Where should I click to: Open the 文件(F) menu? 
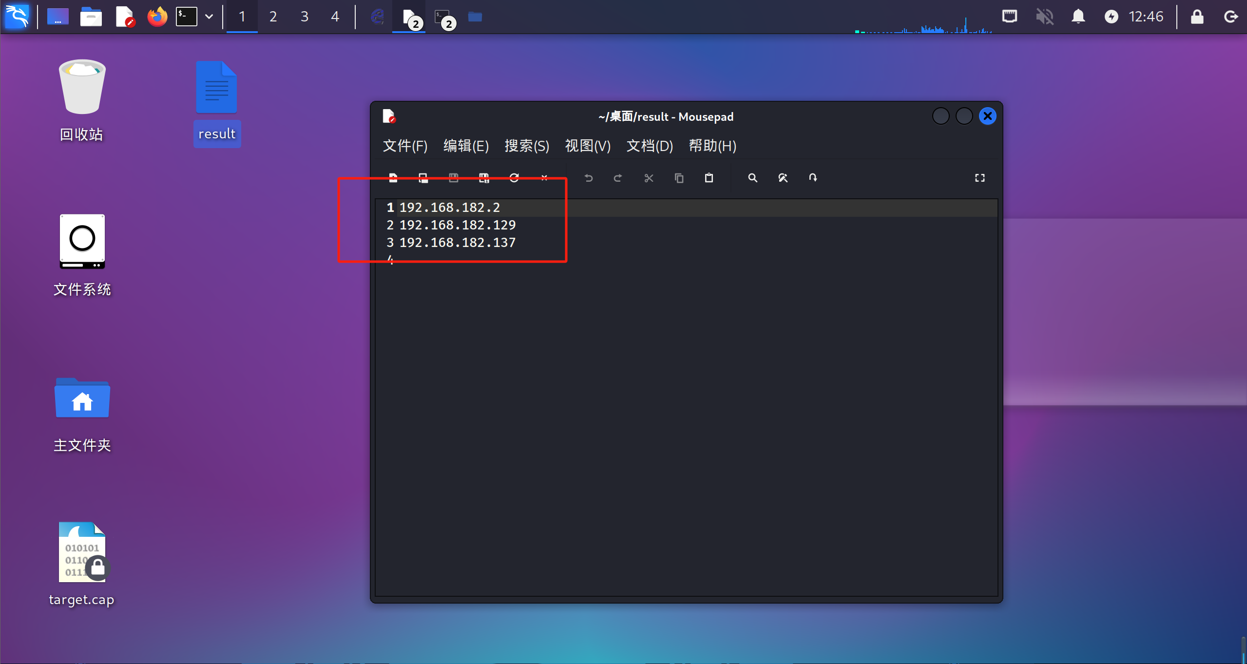tap(405, 146)
